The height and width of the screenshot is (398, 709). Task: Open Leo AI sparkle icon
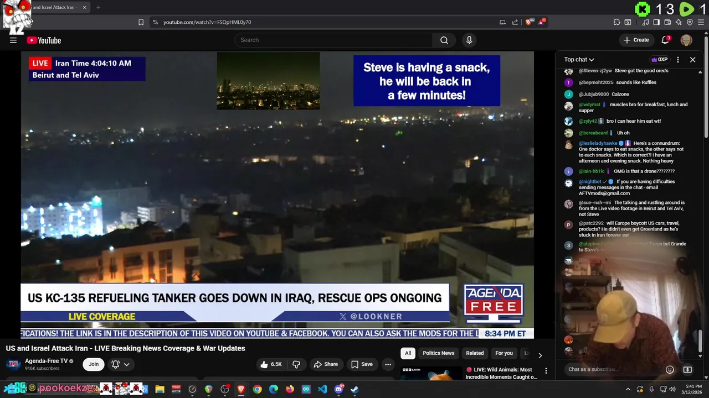coord(679,22)
